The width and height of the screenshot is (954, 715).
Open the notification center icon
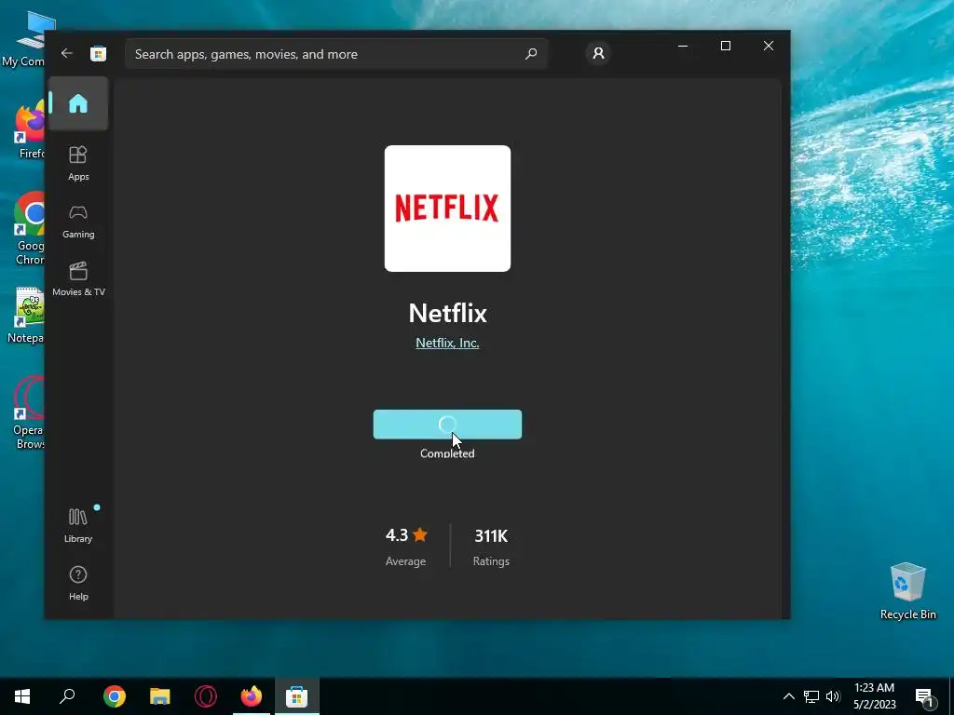coord(924,696)
